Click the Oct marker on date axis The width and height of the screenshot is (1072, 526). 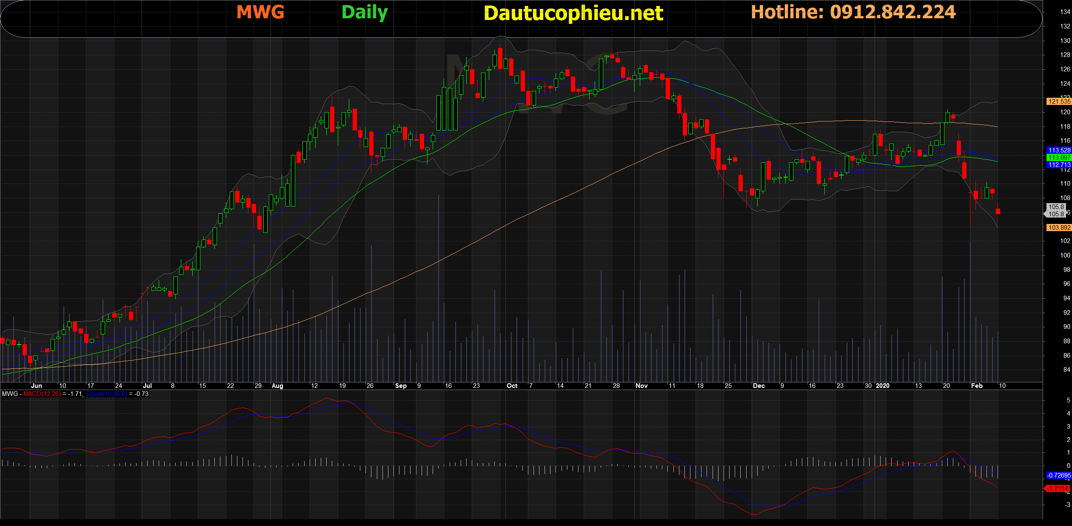click(512, 386)
